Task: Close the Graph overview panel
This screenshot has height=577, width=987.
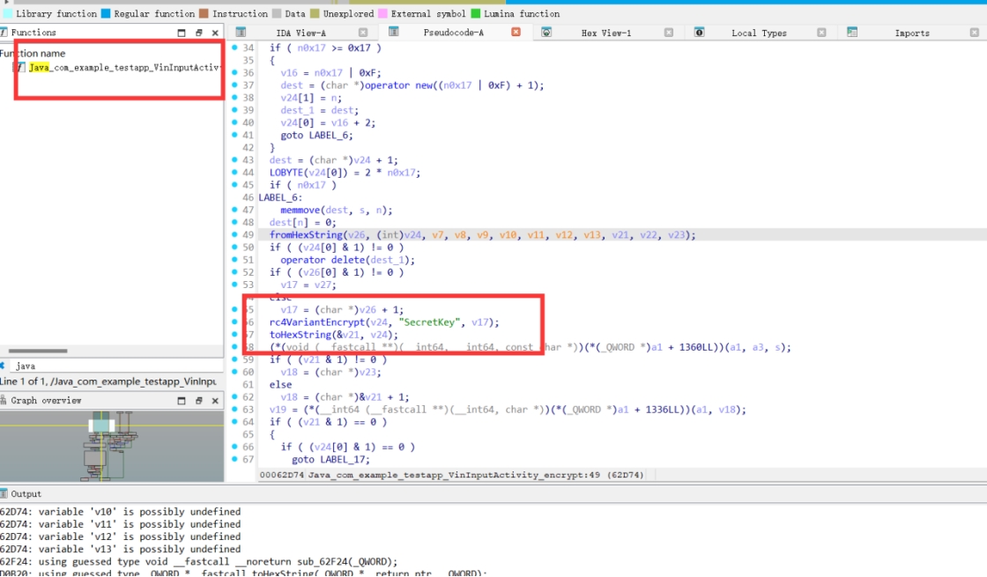Action: tap(215, 401)
